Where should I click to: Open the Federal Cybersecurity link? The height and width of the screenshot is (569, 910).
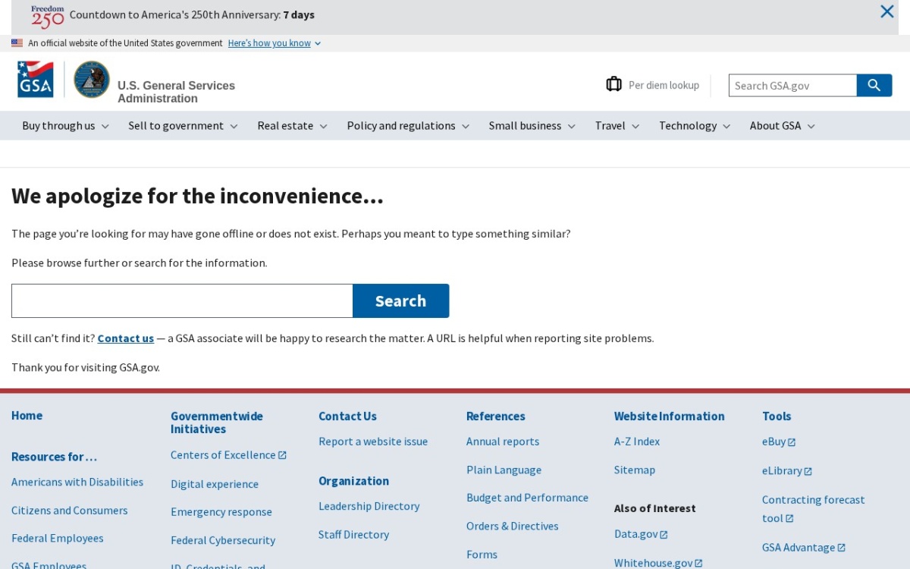223,541
